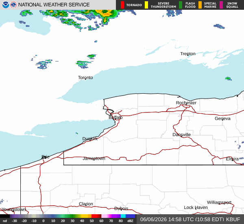Click the FLASH FLOOD legend label

[x=190, y=5]
